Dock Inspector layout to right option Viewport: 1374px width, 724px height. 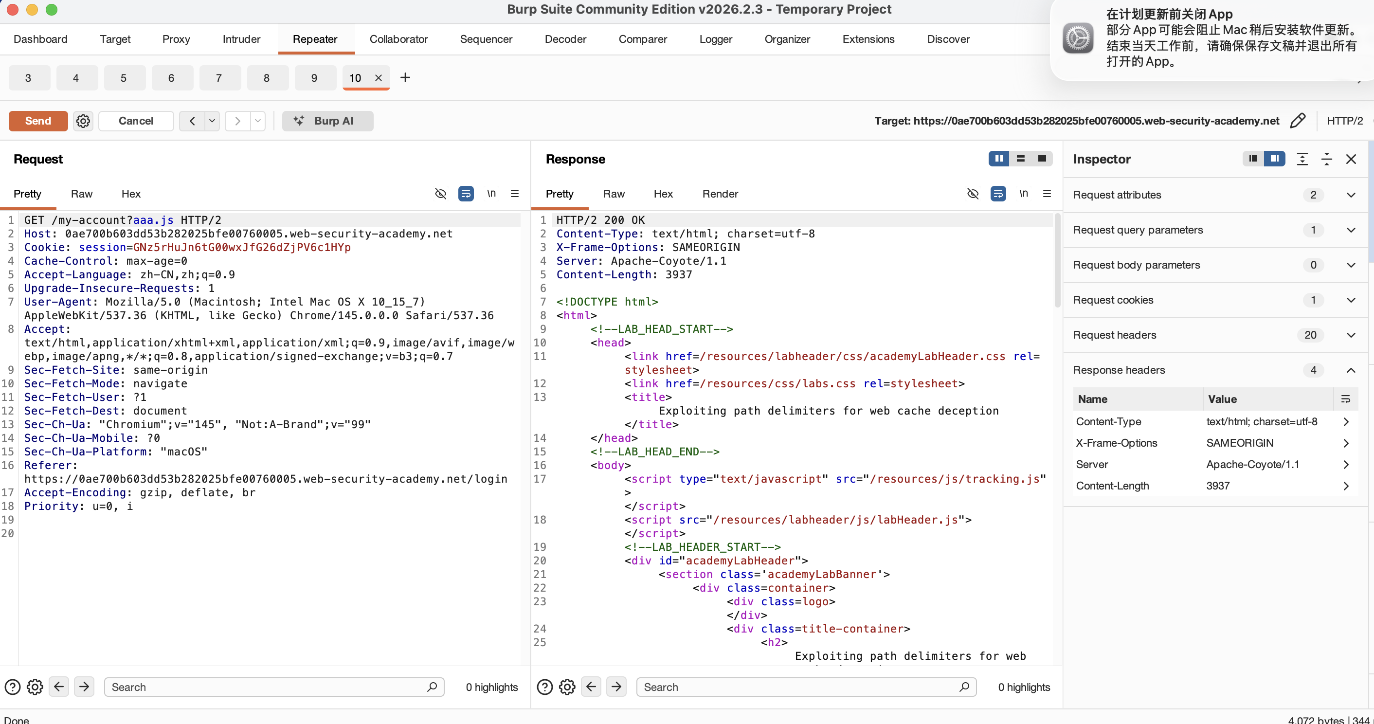pyautogui.click(x=1275, y=159)
